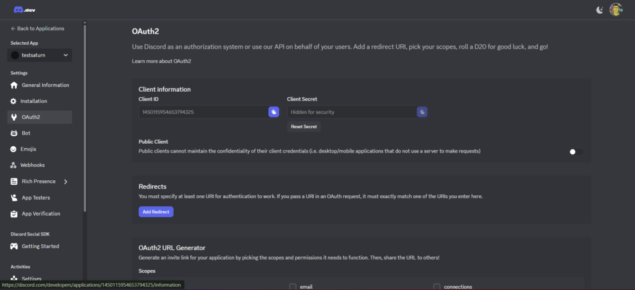The height and width of the screenshot is (290, 635).
Task: Check the email scope checkbox
Action: tap(293, 286)
